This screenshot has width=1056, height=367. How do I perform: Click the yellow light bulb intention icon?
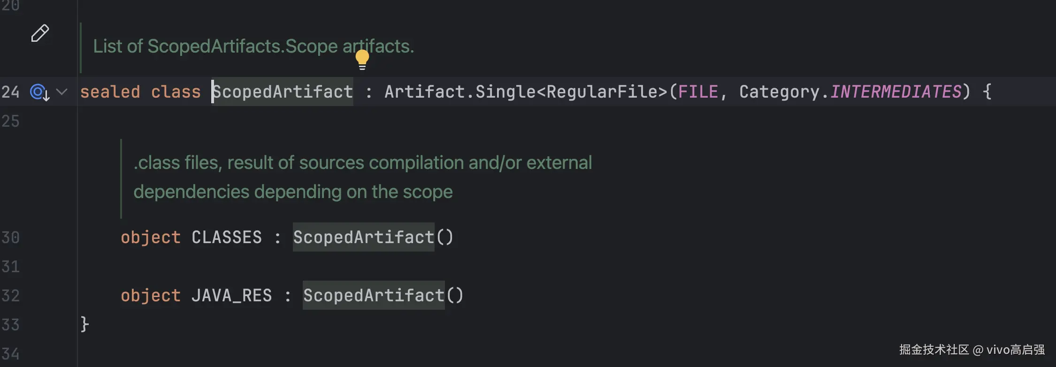point(362,60)
